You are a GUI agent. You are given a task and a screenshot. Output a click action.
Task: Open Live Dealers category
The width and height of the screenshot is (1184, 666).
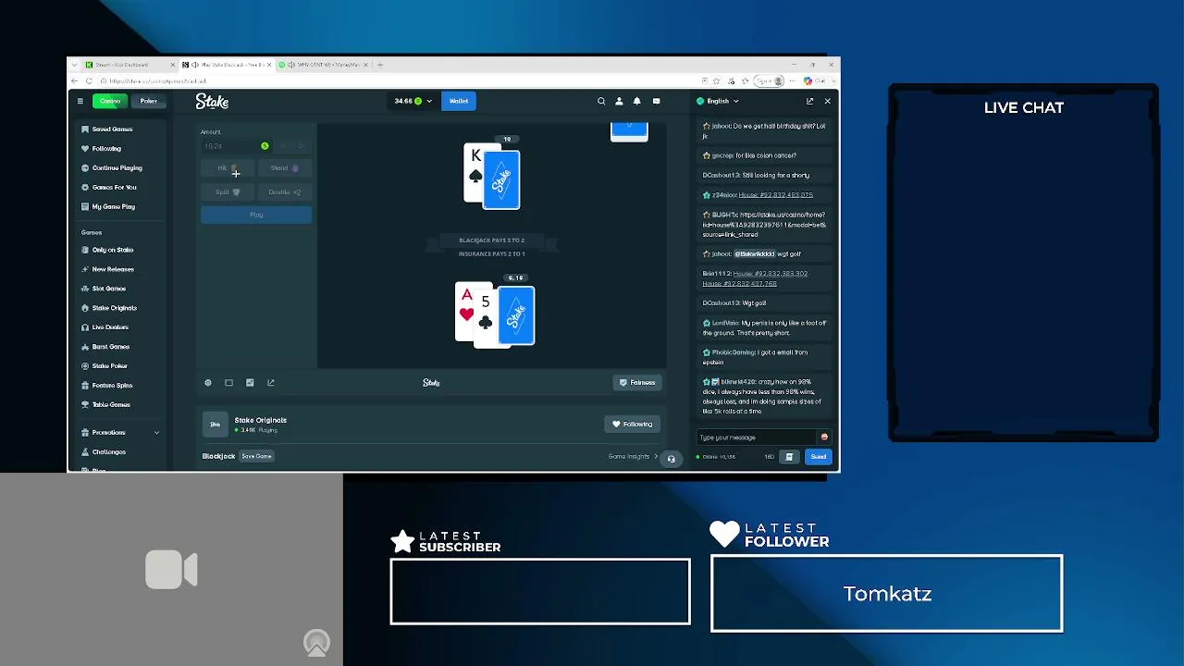pos(110,327)
